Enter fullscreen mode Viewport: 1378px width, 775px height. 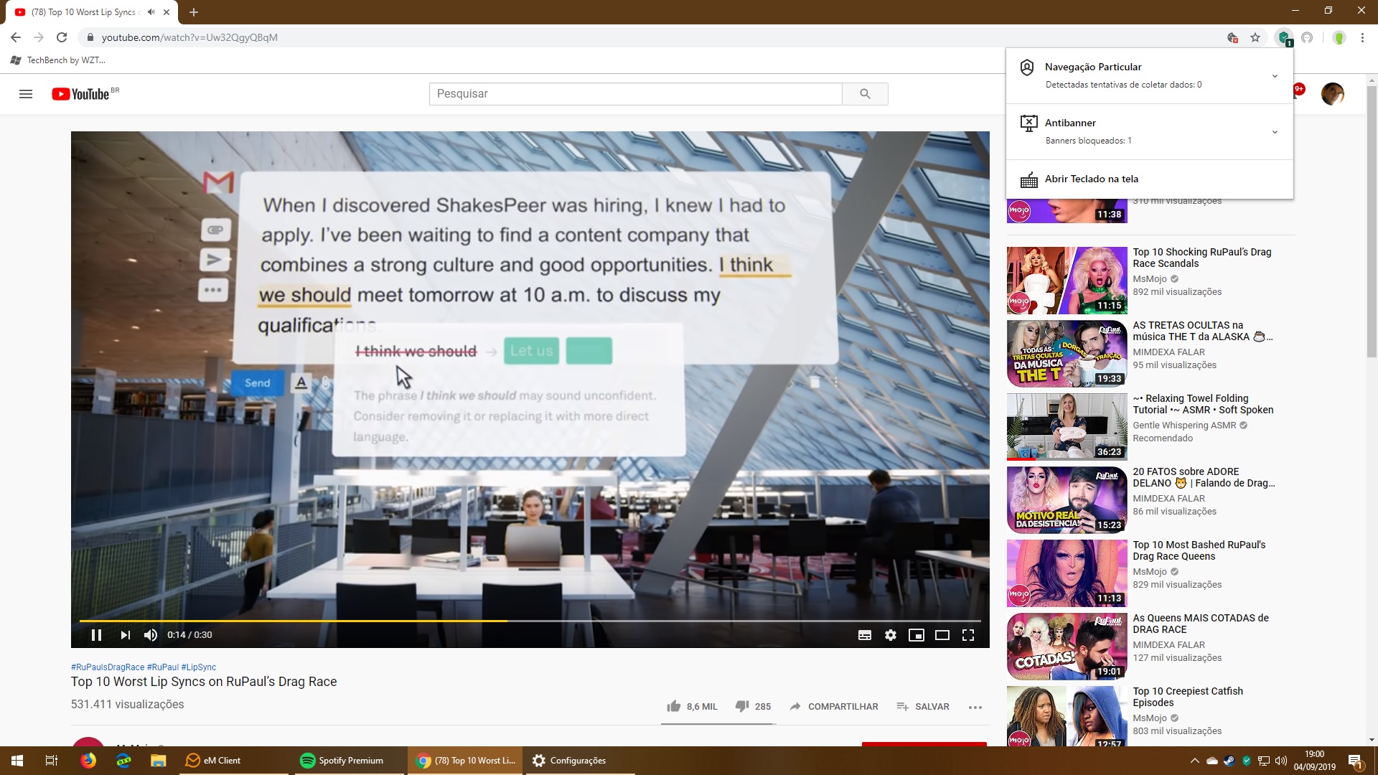(968, 635)
